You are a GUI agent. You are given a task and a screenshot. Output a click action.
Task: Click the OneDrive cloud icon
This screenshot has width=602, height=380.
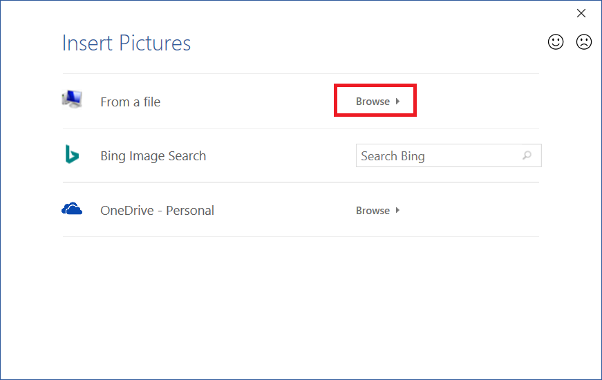pyautogui.click(x=72, y=209)
